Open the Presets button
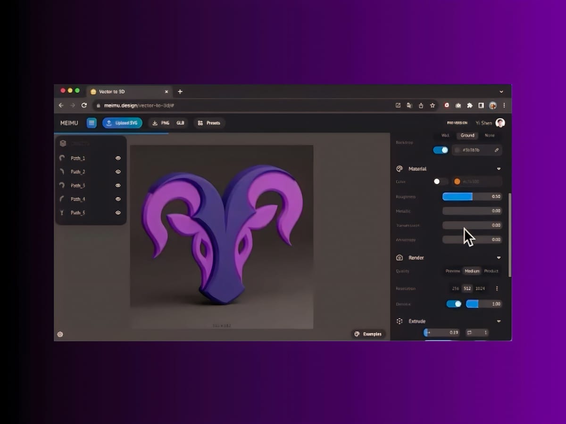Viewport: 566px width, 424px height. tap(209, 123)
